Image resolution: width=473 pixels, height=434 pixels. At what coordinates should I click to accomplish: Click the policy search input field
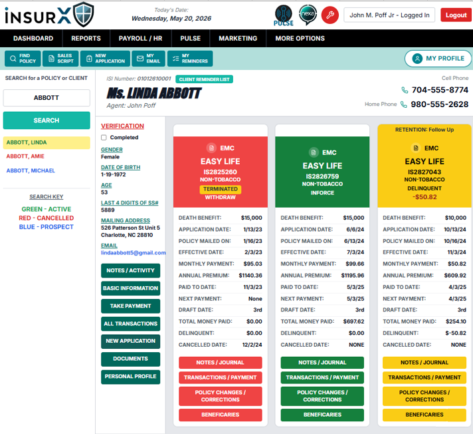click(47, 98)
